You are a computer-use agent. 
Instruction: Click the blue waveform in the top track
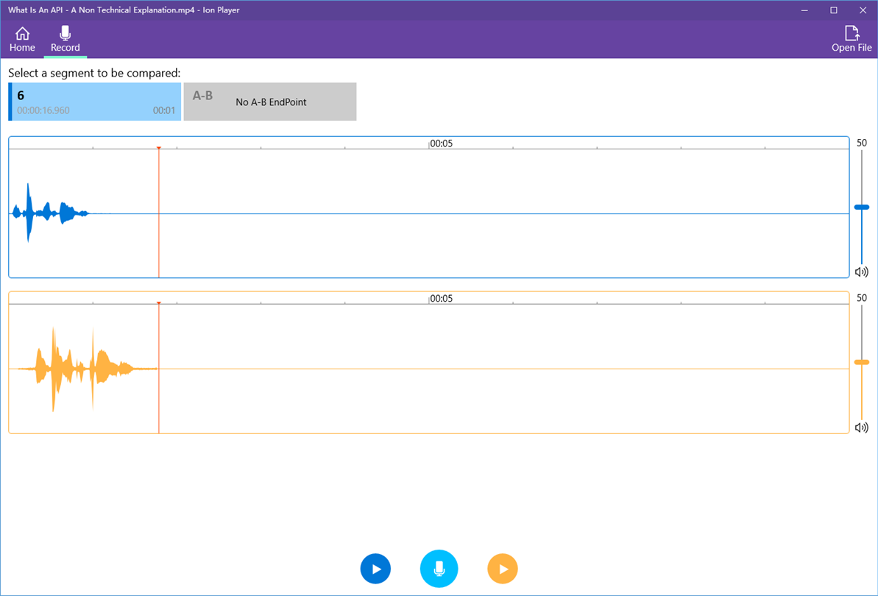click(50, 213)
